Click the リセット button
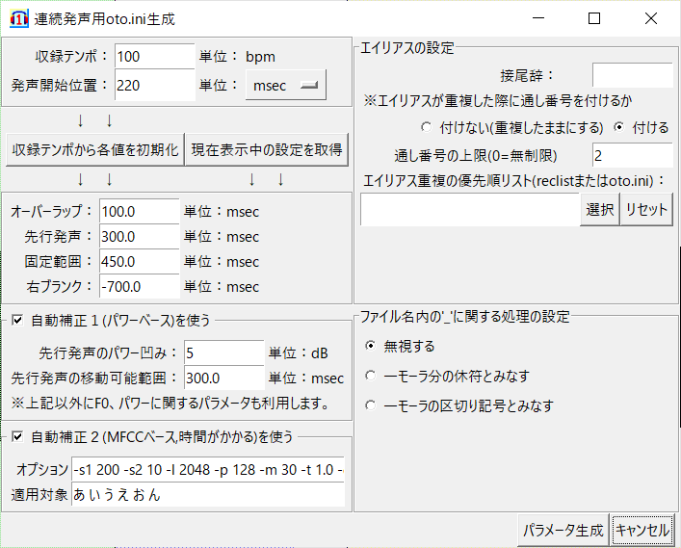681x548 pixels. [646, 210]
